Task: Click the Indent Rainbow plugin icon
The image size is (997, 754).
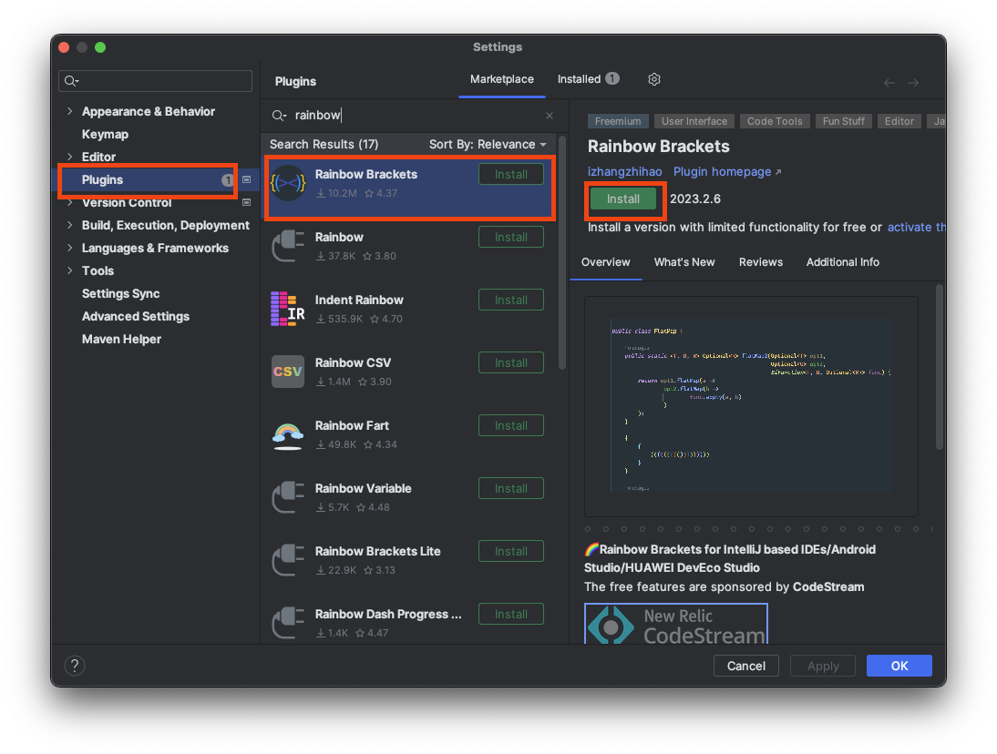Action: click(x=288, y=309)
